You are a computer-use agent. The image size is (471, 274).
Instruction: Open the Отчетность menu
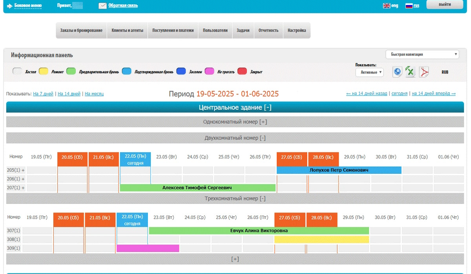pyautogui.click(x=268, y=31)
